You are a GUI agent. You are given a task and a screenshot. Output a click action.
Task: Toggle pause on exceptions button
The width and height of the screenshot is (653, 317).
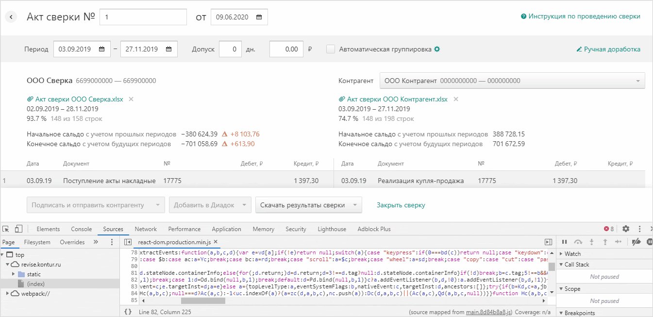click(x=649, y=242)
